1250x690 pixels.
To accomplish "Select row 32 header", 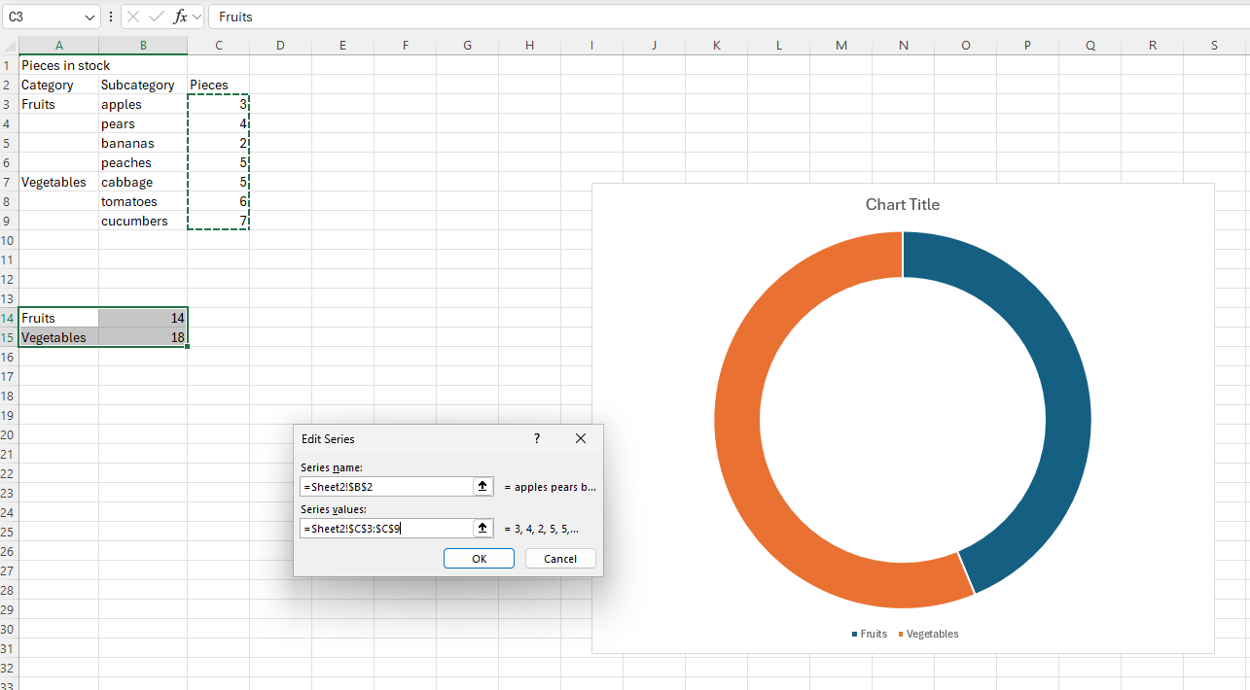I will click(x=9, y=668).
